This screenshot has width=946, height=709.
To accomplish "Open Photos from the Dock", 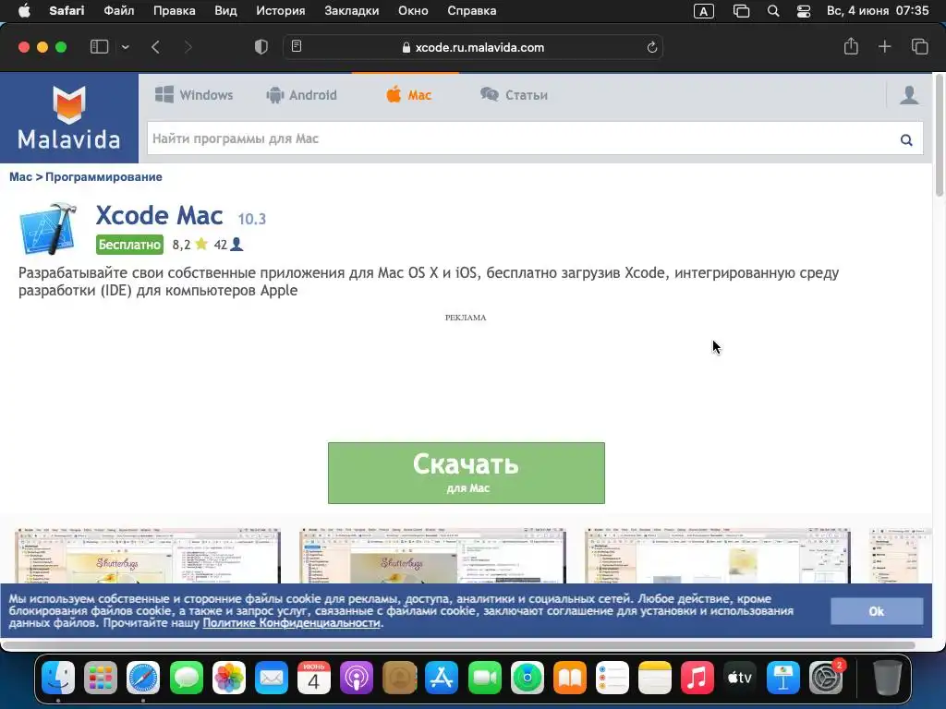I will point(229,678).
